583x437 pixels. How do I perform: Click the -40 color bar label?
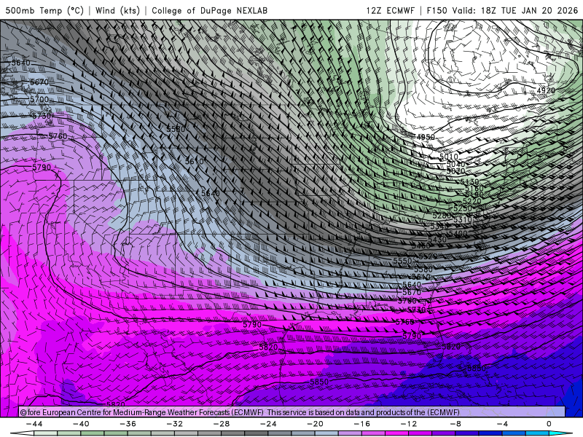[x=81, y=424]
